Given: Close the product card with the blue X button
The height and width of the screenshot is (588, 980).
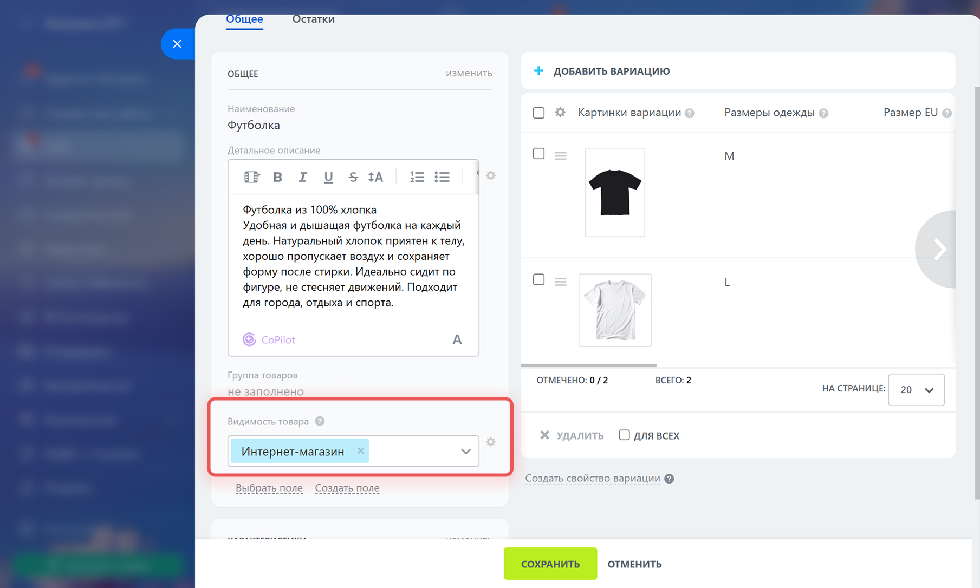Looking at the screenshot, I should coord(177,44).
